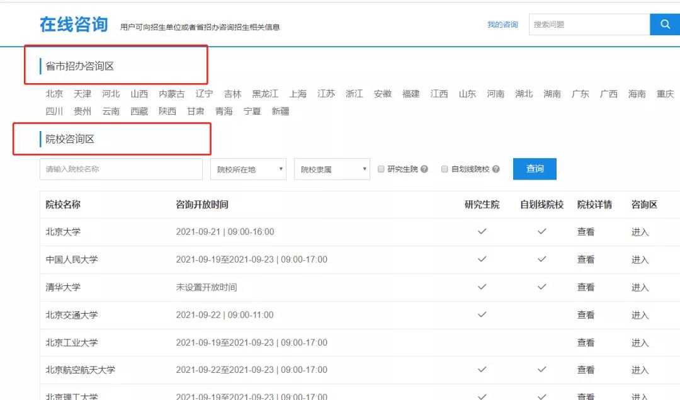The width and height of the screenshot is (680, 400).
Task: Open 我的咨询 link
Action: click(502, 25)
